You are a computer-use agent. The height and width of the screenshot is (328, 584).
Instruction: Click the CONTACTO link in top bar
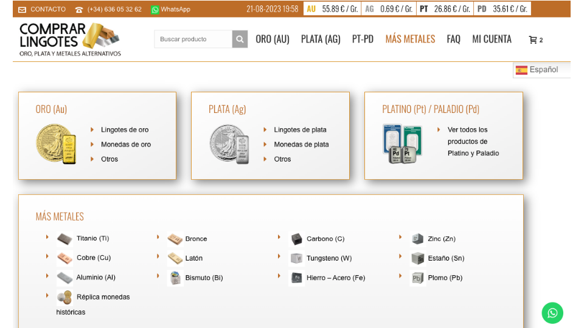pos(47,9)
